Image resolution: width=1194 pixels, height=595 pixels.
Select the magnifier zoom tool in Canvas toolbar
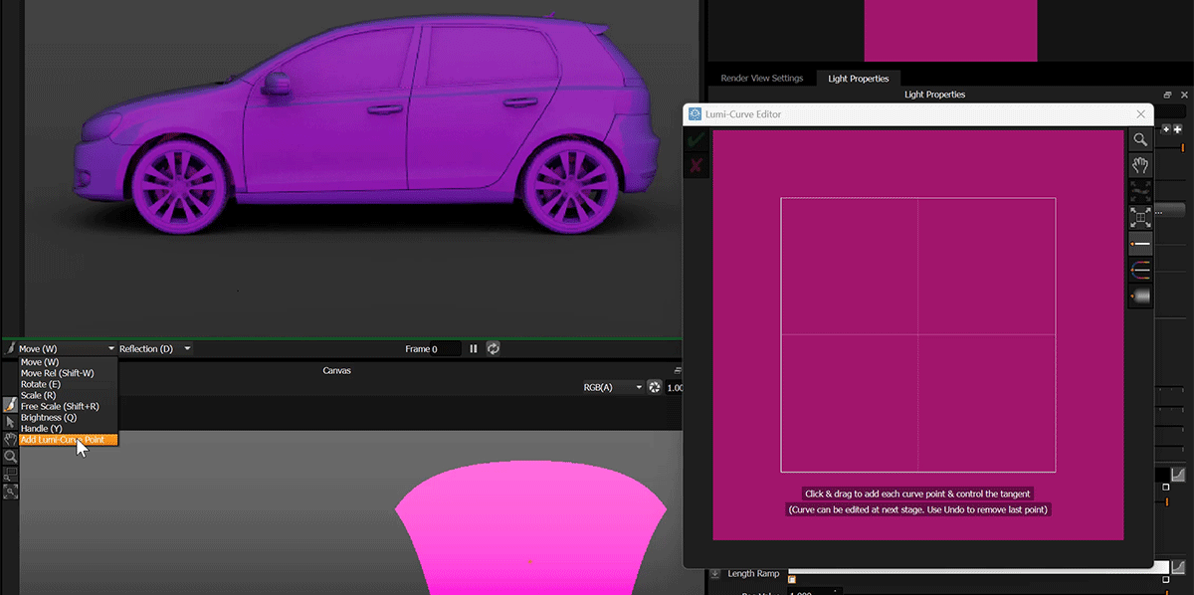pyautogui.click(x=10, y=457)
